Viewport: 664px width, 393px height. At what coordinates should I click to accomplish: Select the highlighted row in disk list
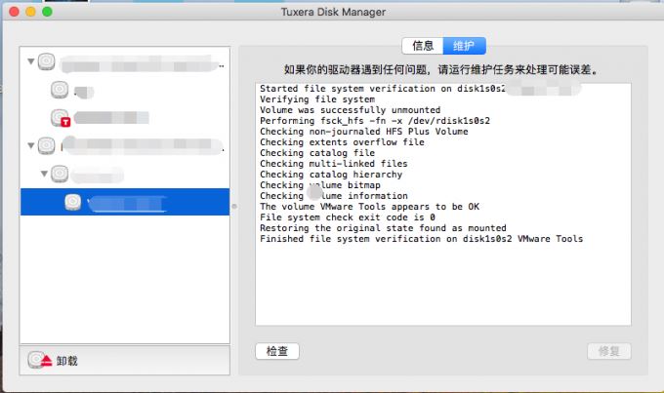(146, 202)
